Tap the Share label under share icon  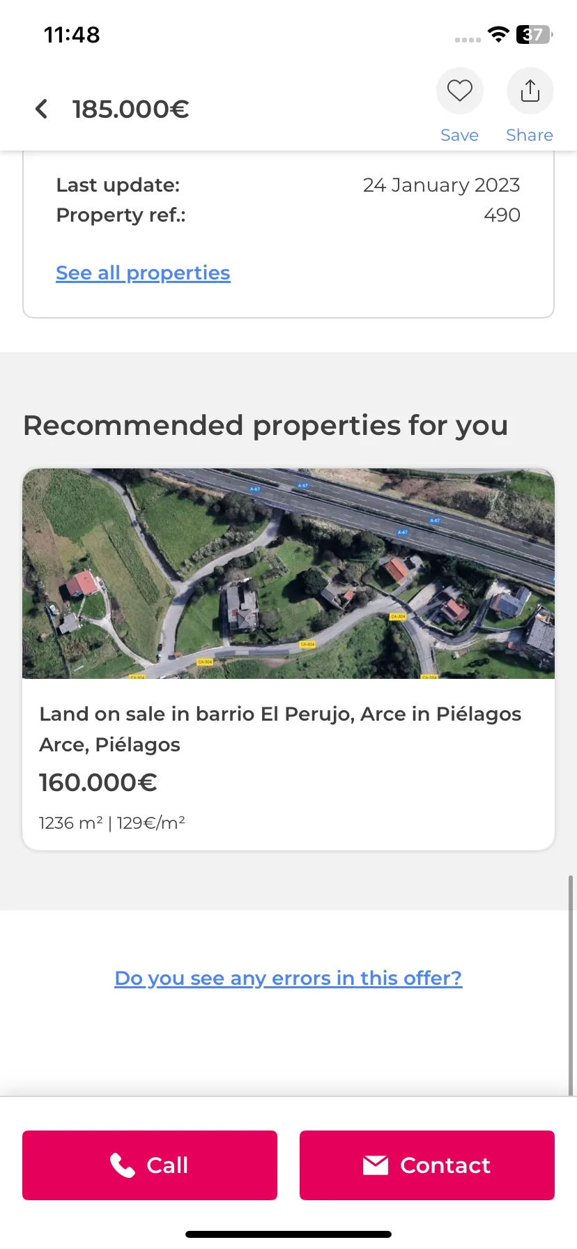530,135
